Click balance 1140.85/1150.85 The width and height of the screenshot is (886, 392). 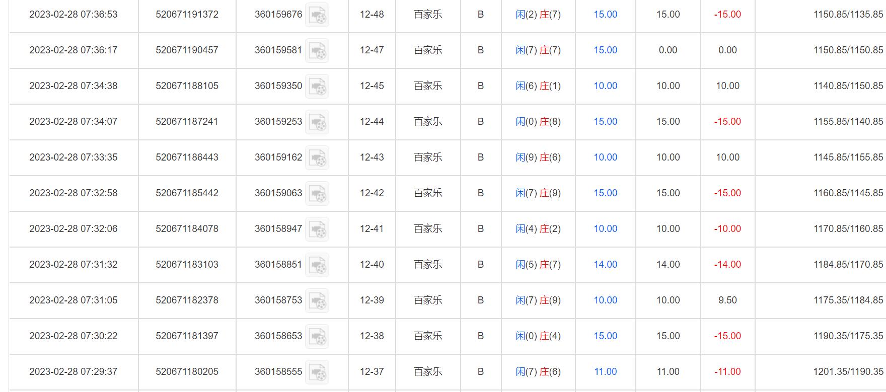(x=848, y=86)
